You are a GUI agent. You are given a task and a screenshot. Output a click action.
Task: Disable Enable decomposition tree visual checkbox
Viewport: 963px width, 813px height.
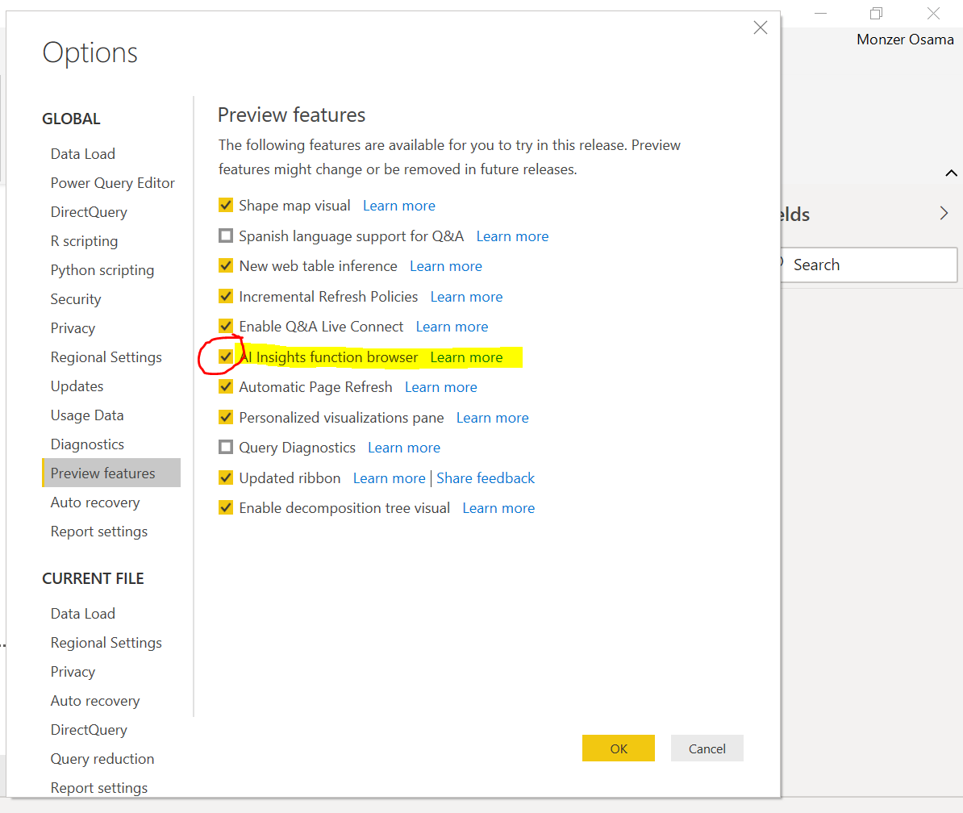(226, 508)
